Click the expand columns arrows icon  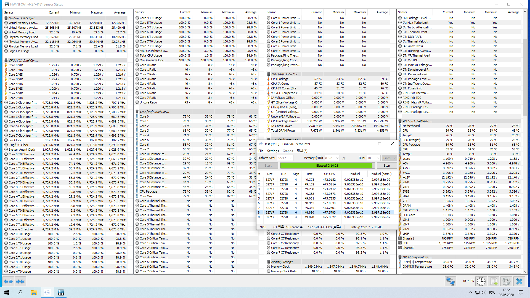coord(8,281)
